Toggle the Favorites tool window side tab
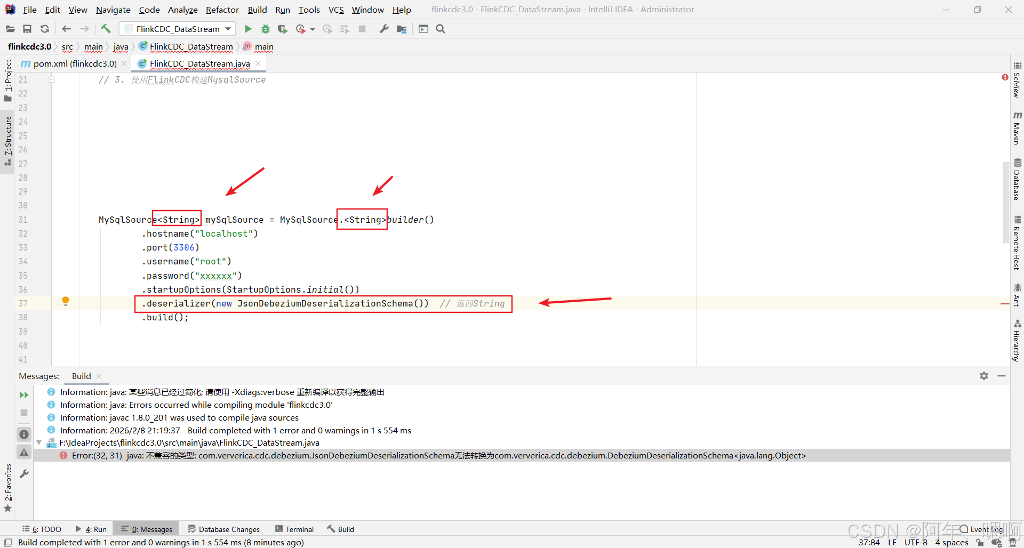1024x548 pixels. pyautogui.click(x=7, y=488)
